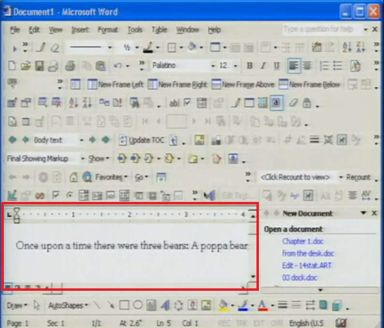Click the Fill Color paint bucket
The width and height of the screenshot is (384, 328).
pyautogui.click(x=223, y=305)
